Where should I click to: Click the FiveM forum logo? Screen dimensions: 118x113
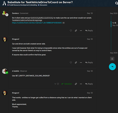click(x=4, y=3)
